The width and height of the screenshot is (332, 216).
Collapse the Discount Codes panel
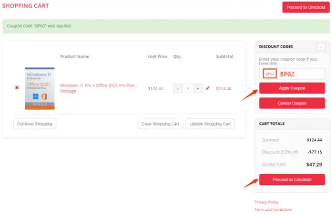tap(321, 47)
